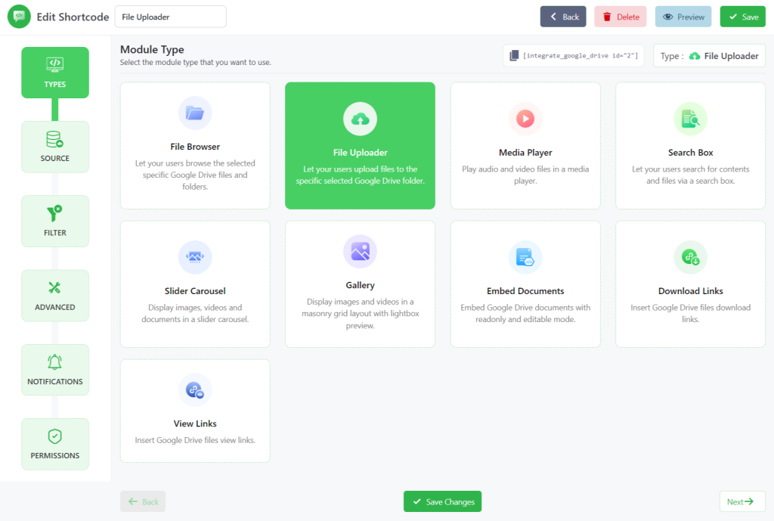This screenshot has width=774, height=521.
Task: Click the Gallery title
Action: 360,285
